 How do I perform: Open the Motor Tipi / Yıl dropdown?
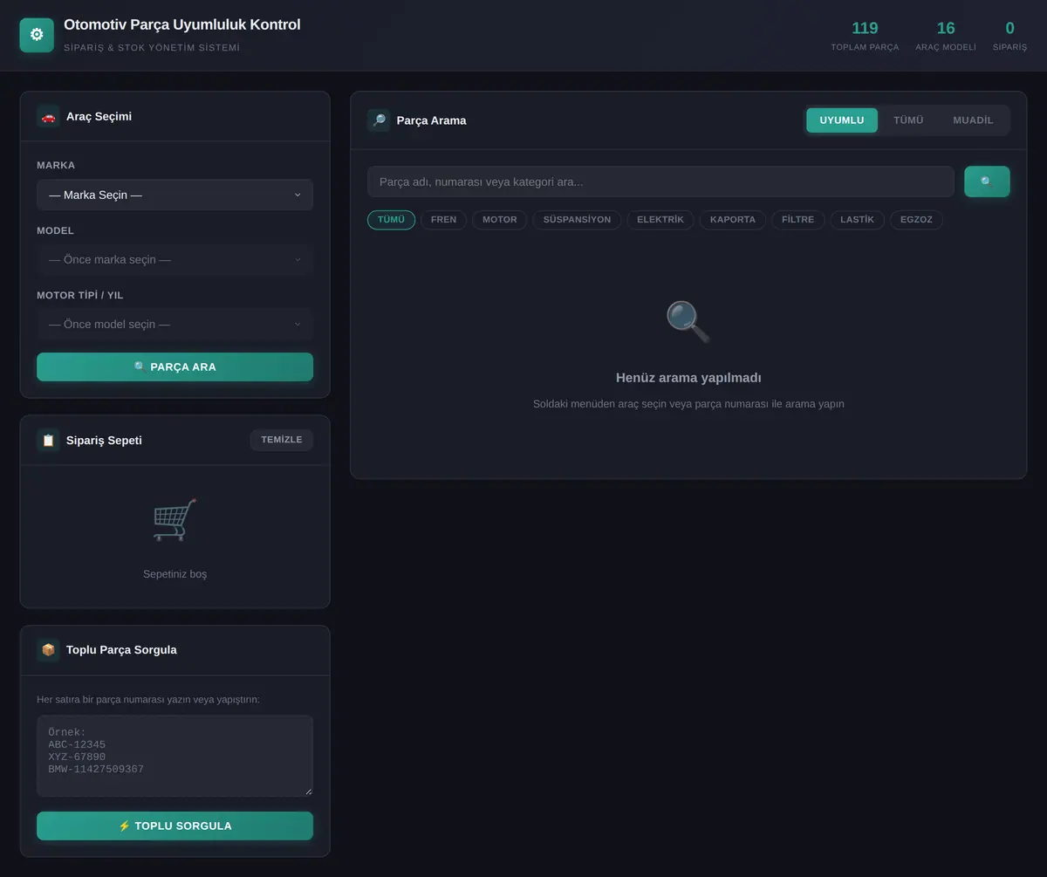(x=174, y=324)
